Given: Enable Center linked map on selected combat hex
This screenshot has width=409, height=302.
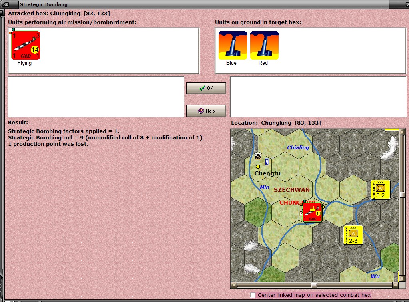Looking at the screenshot, I should tap(253, 295).
